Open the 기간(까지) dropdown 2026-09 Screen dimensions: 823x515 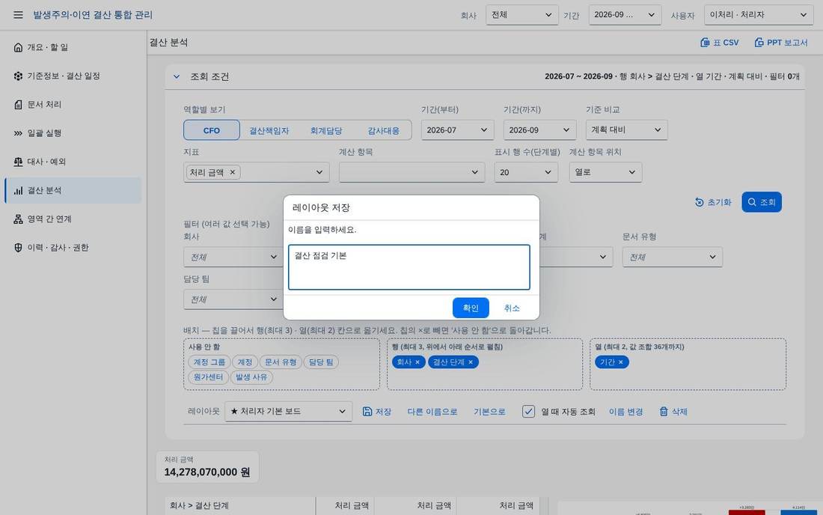coord(539,129)
